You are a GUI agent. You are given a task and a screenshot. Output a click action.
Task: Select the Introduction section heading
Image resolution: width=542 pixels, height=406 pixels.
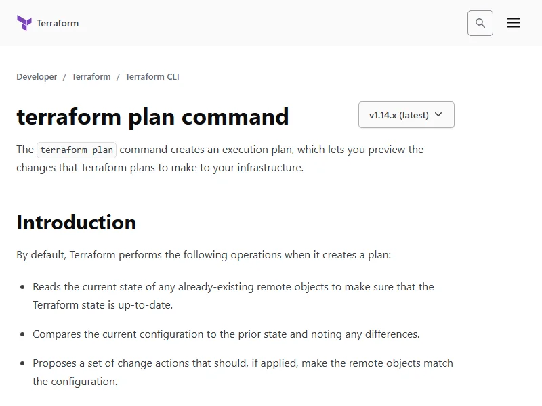click(77, 223)
